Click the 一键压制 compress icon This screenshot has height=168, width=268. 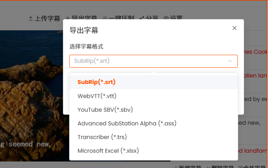point(105,18)
